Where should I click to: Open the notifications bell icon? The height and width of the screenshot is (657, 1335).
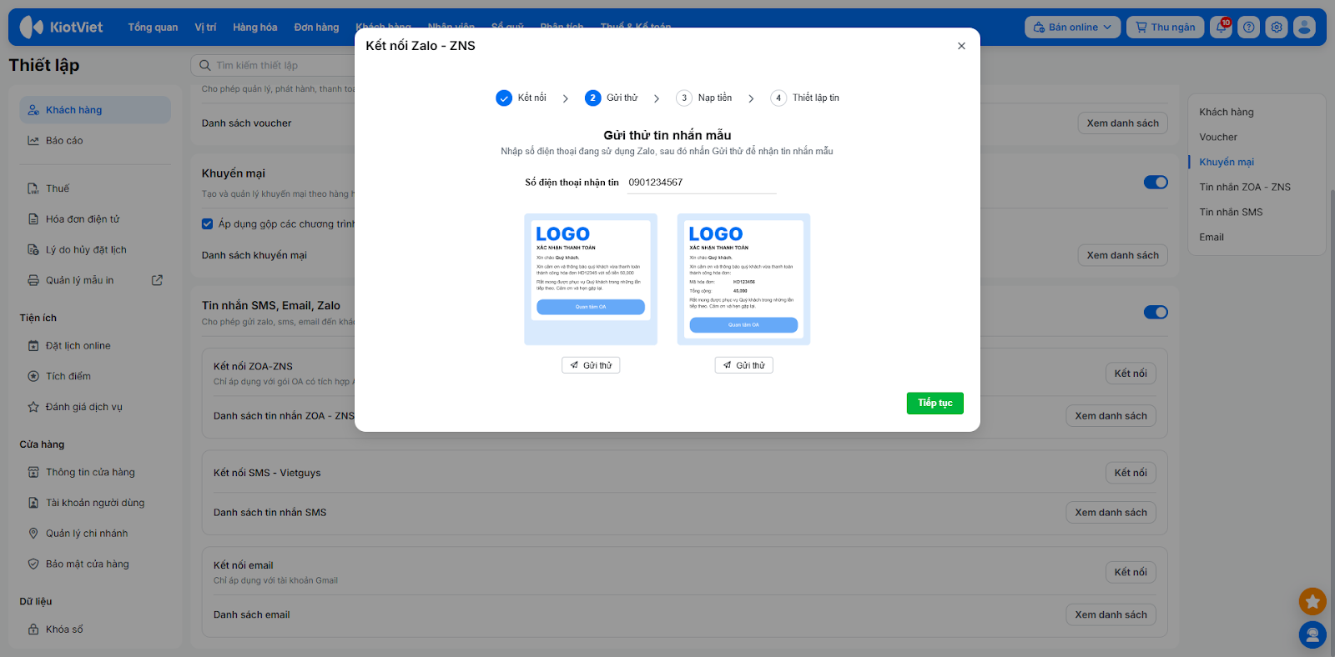(1222, 28)
